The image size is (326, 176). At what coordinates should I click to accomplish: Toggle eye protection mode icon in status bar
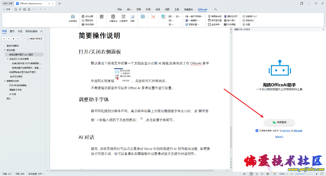point(244,174)
